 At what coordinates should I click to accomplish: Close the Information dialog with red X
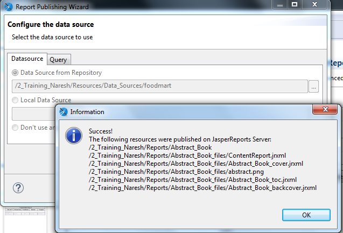coord(325,109)
